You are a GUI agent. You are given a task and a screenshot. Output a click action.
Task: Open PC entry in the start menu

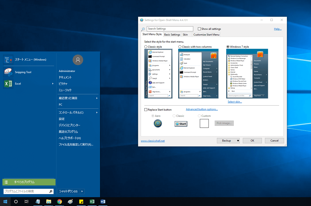[x=60, y=105]
